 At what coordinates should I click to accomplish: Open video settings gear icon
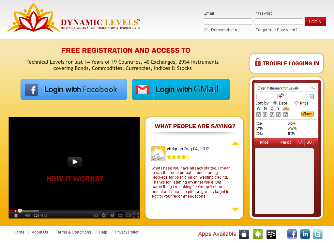point(104,215)
